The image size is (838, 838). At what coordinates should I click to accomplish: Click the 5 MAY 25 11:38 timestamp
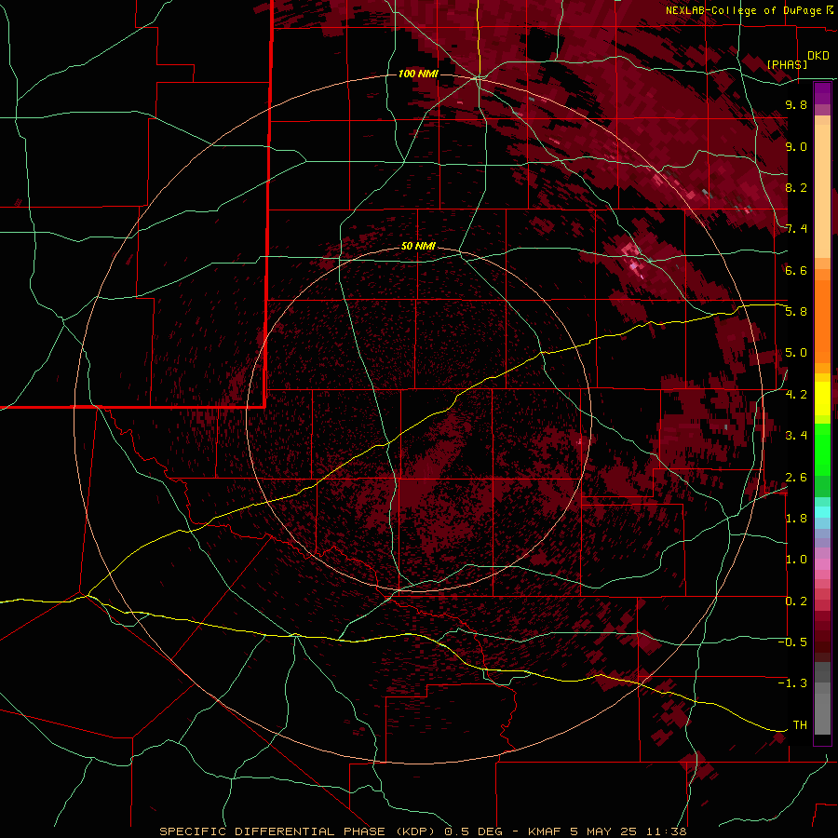click(629, 831)
